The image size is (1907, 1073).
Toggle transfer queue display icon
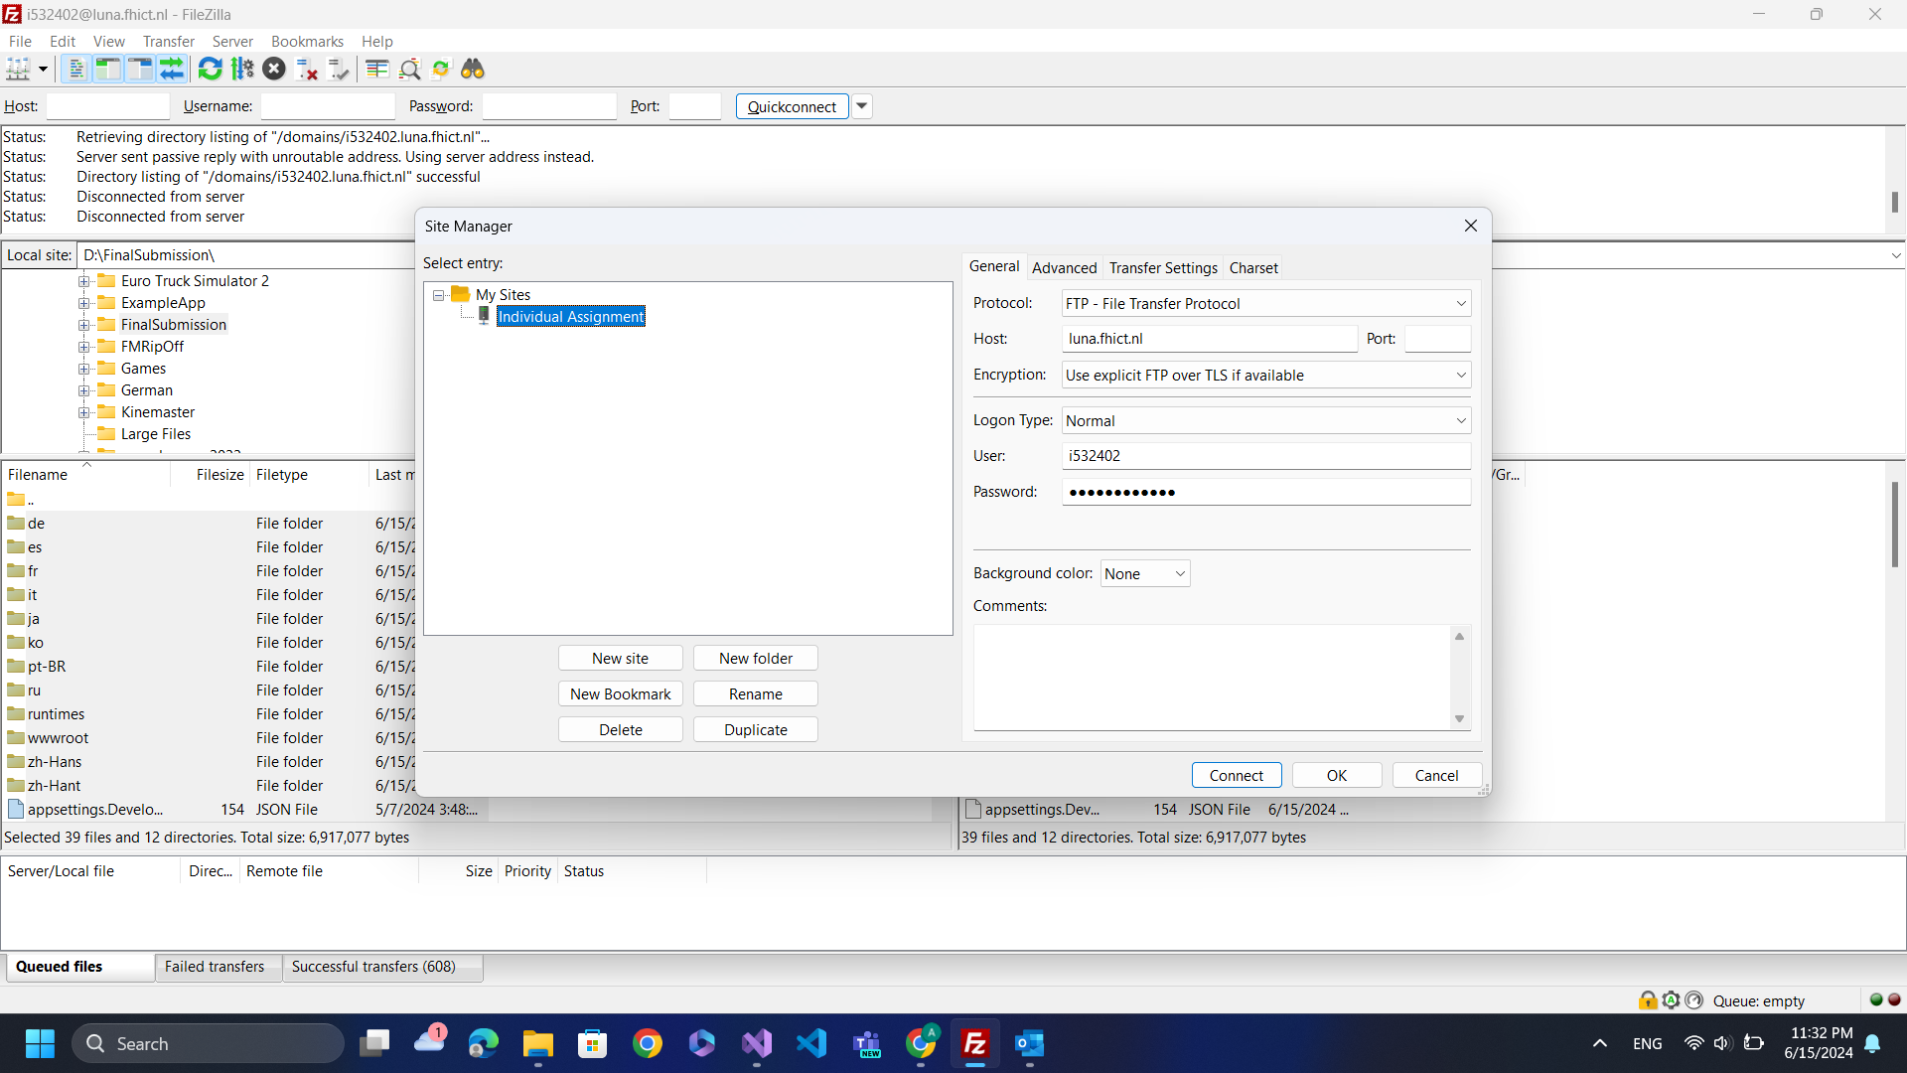(172, 69)
